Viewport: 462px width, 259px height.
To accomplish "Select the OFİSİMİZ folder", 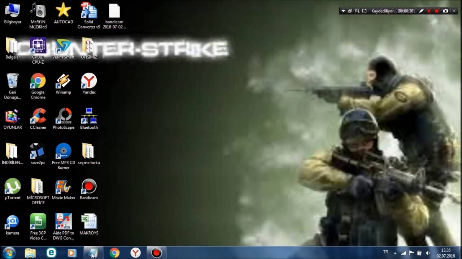I will [x=89, y=49].
